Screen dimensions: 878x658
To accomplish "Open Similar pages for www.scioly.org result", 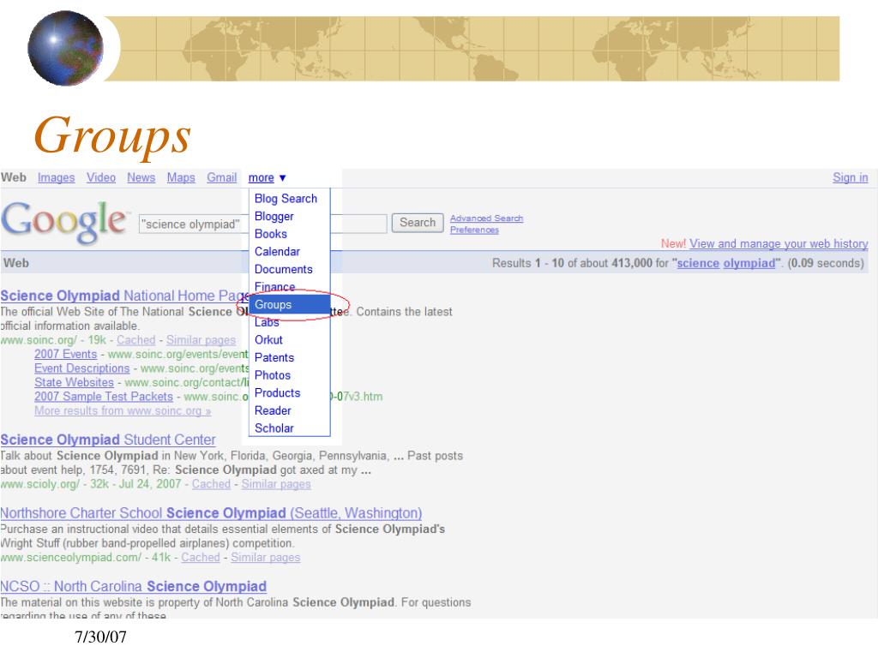I will (276, 484).
